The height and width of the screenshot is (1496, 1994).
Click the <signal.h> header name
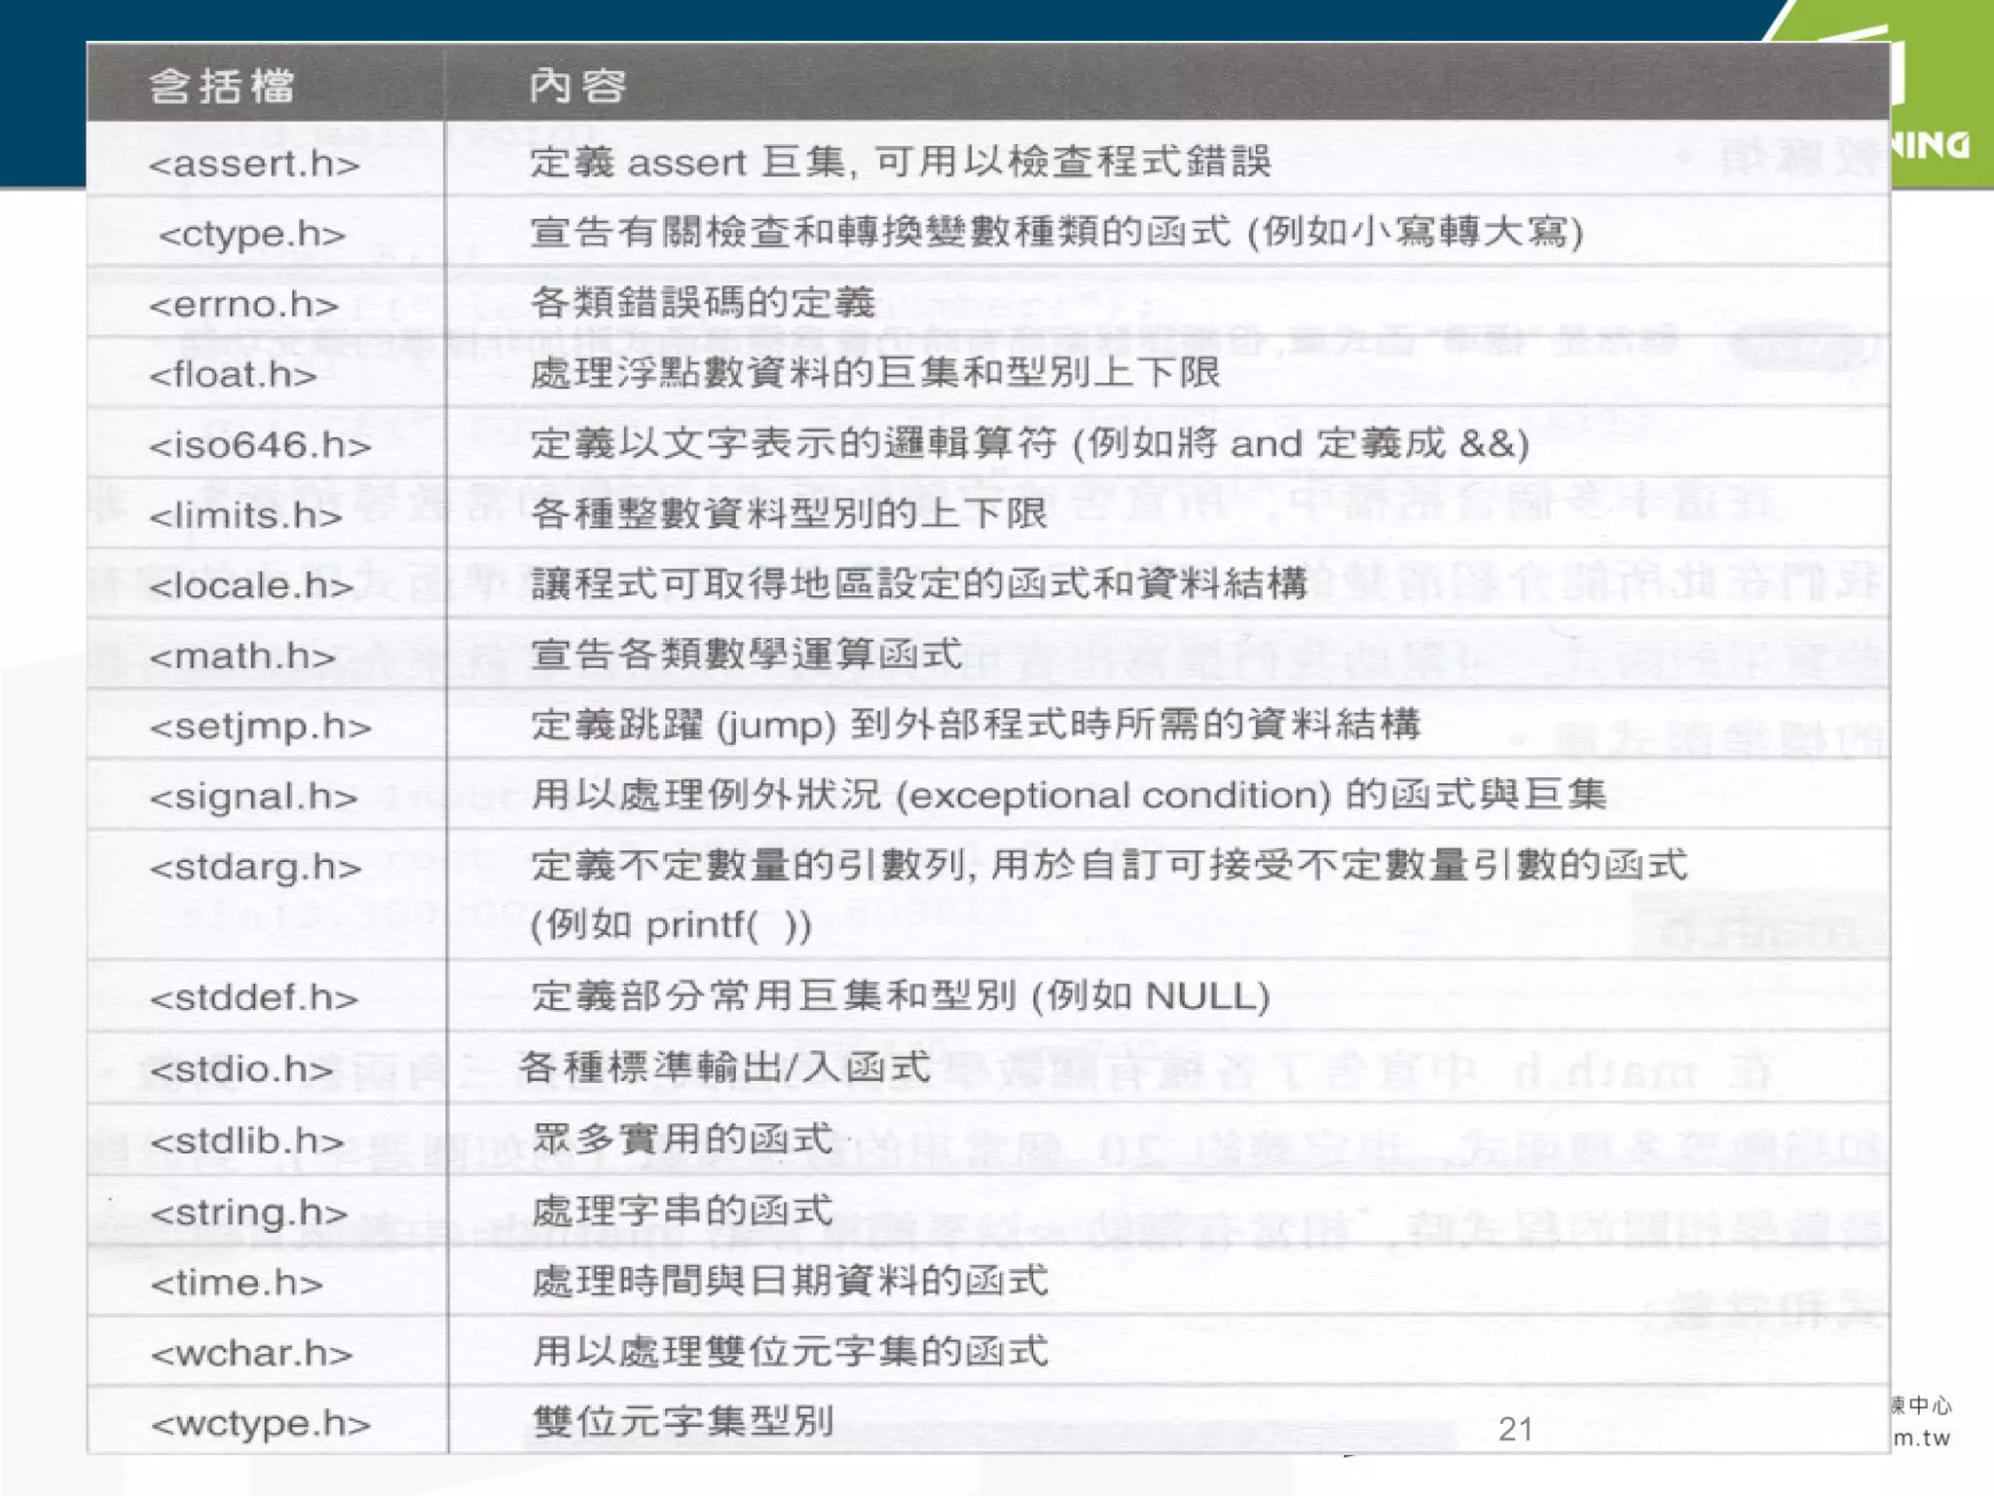[253, 798]
